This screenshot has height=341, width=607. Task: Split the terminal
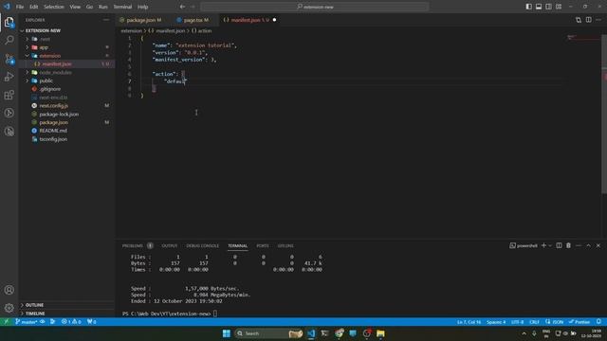559,245
